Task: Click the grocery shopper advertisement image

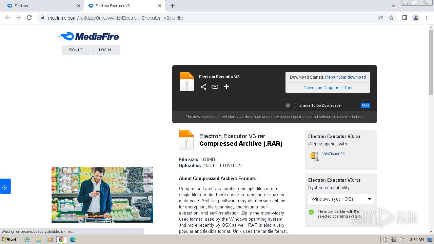Action: (x=102, y=195)
